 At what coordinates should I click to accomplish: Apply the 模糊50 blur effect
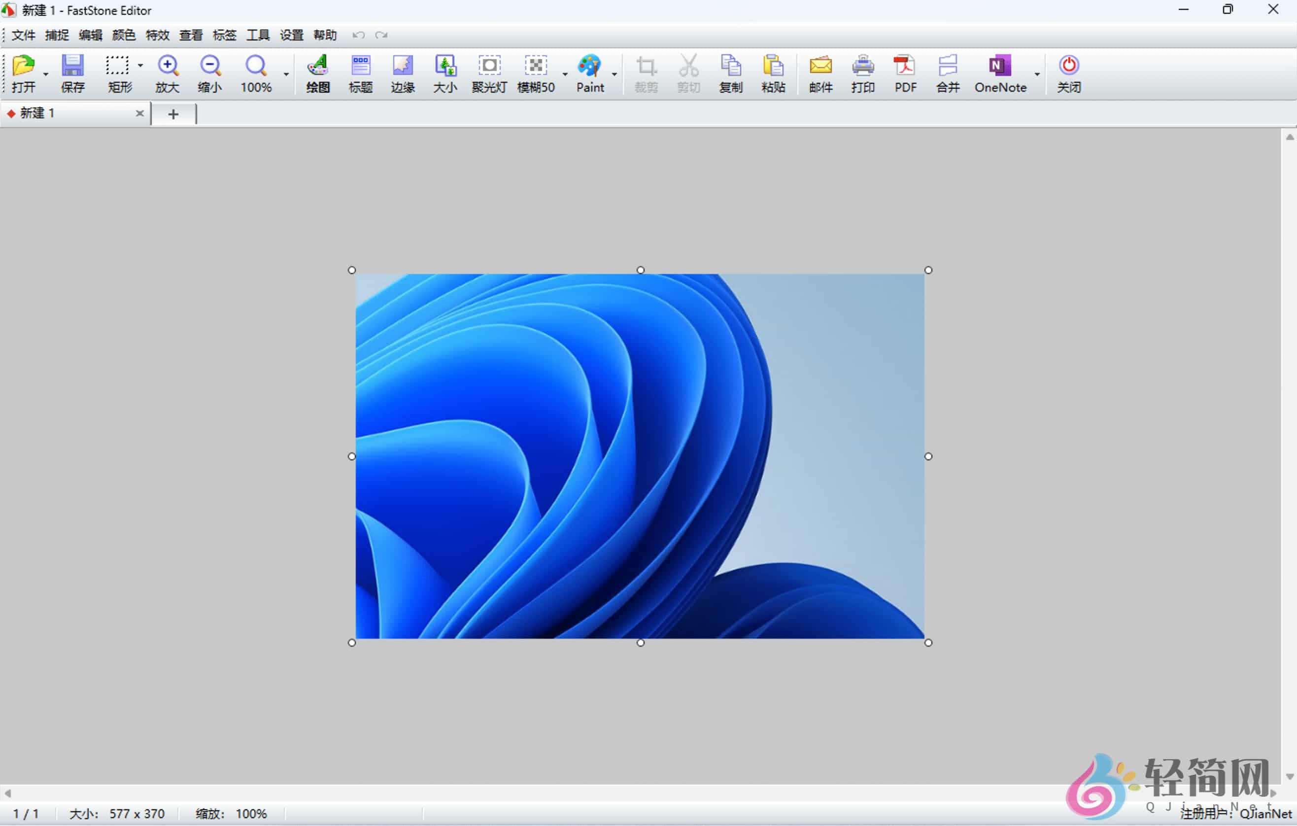pos(536,66)
